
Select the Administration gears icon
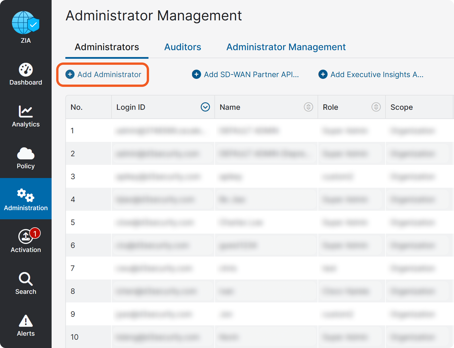click(26, 196)
